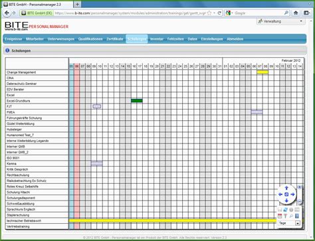Open the Fehlzeiten menu
The height and width of the screenshot is (241, 315).
[x=175, y=39]
